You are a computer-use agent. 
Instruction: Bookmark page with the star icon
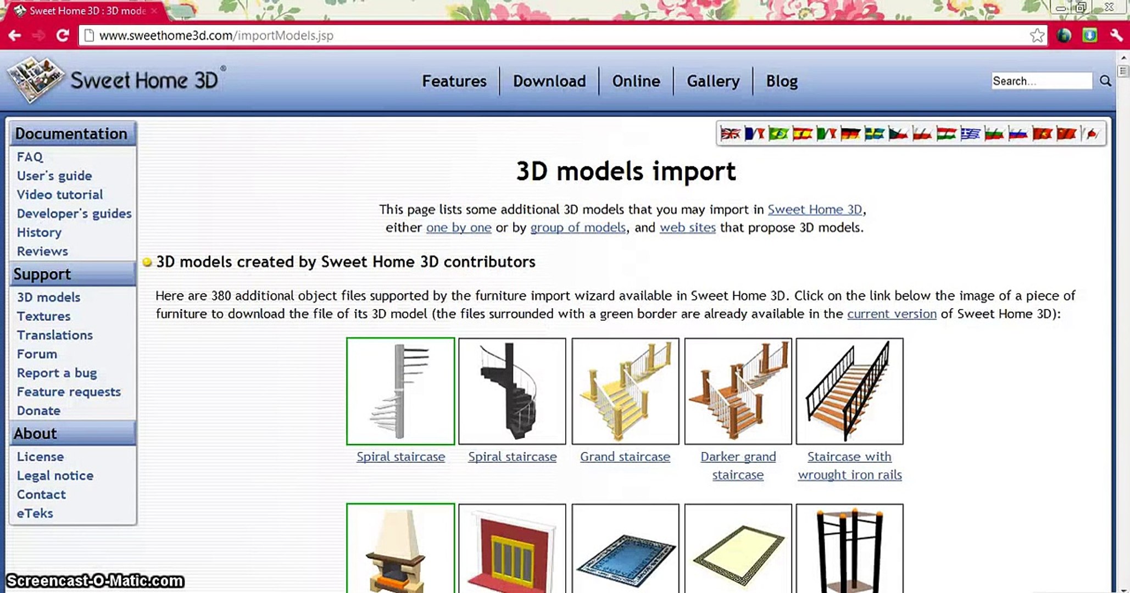point(1037,36)
